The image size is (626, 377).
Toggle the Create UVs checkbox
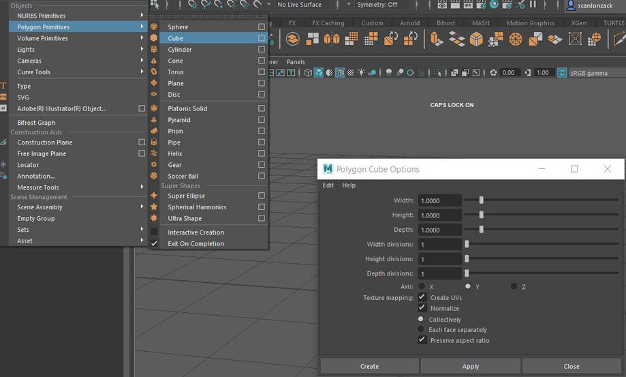pos(422,297)
